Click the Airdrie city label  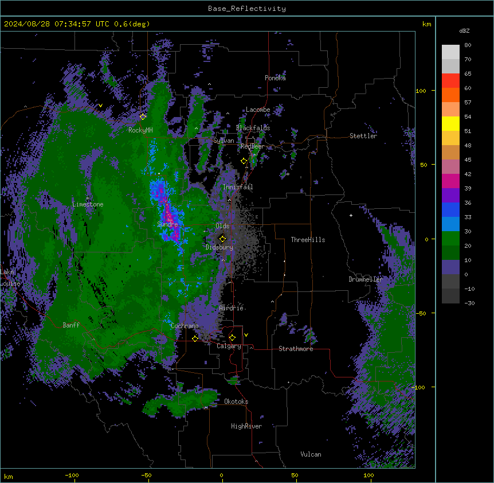click(x=231, y=308)
